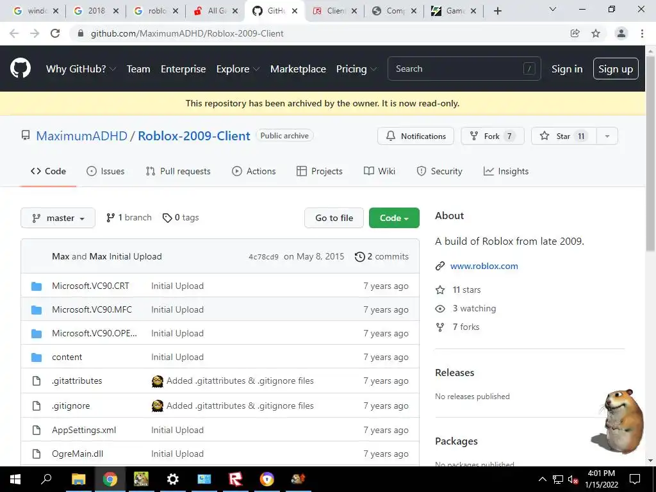Open the AppSettings.xml file
656x492 pixels.
click(84, 430)
